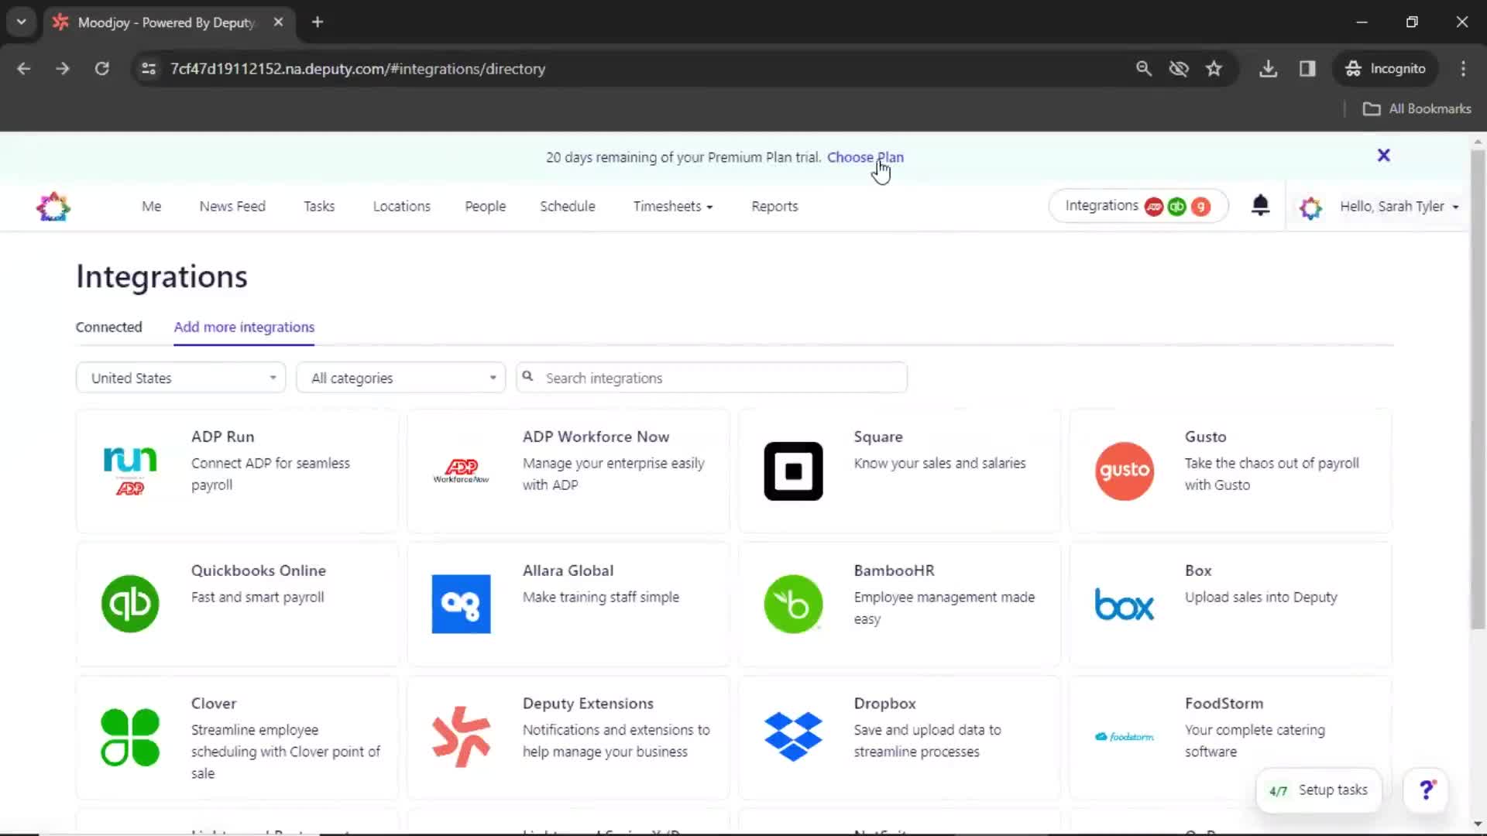Click the Gusto logo
The width and height of the screenshot is (1487, 836).
[x=1125, y=471]
